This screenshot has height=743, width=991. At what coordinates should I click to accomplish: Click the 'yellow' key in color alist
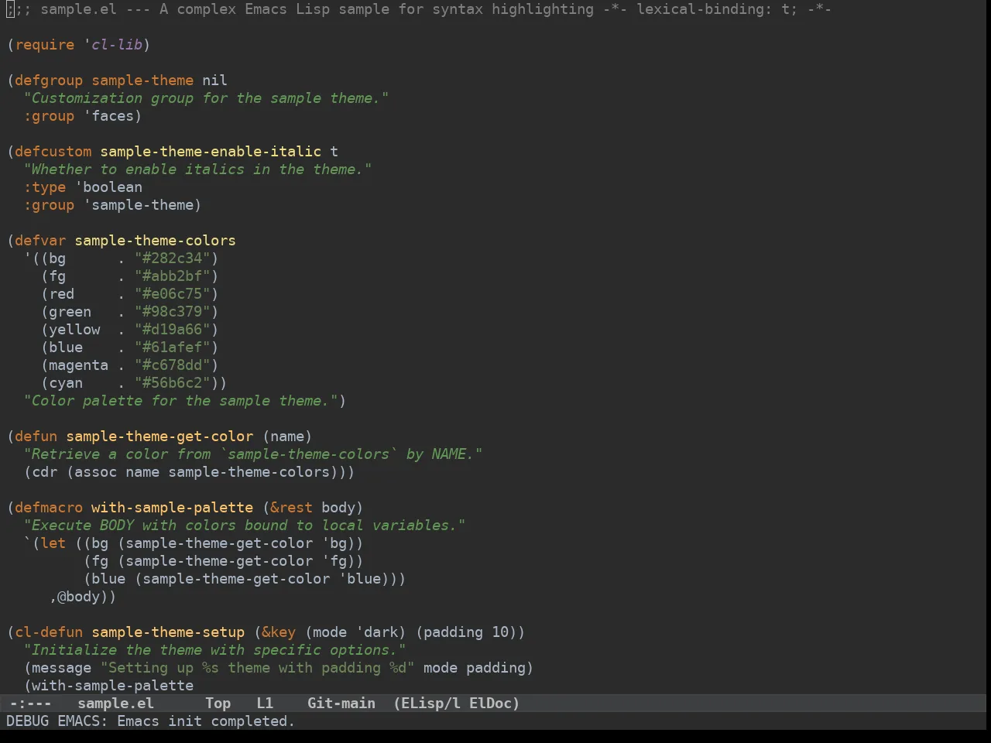(x=74, y=330)
